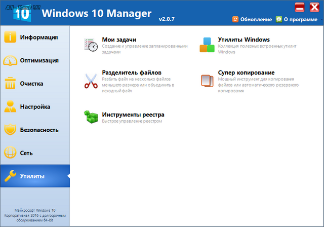
Task: Click the Мои задачи description text
Action: coord(145,49)
